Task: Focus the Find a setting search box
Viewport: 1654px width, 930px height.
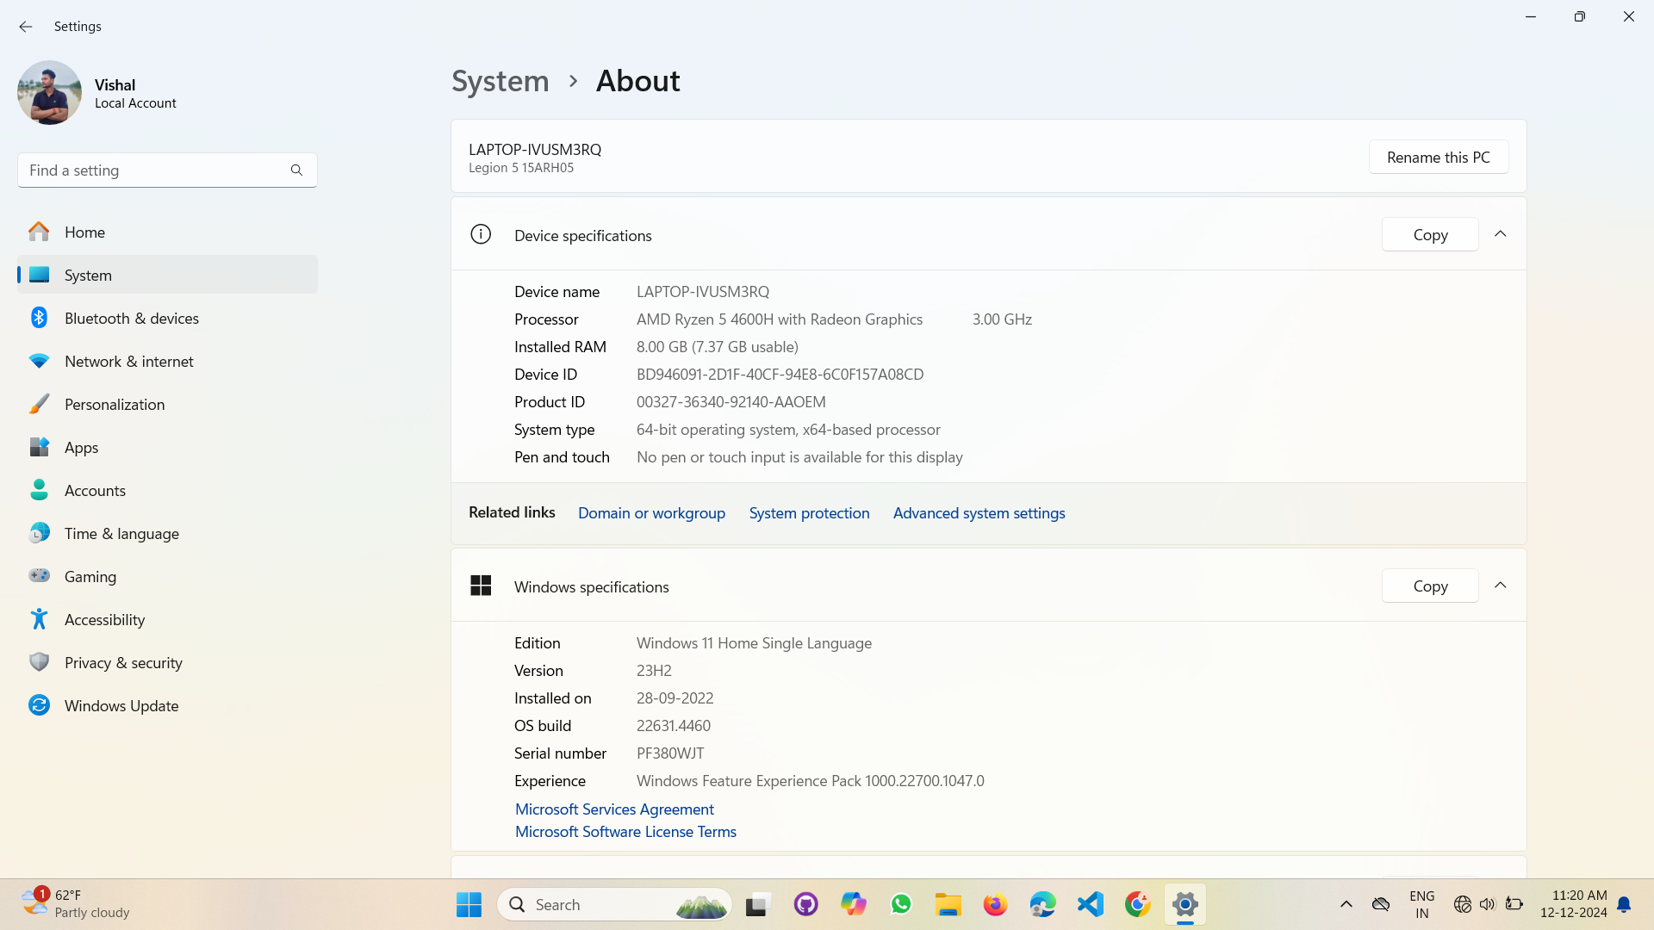Action: [167, 170]
